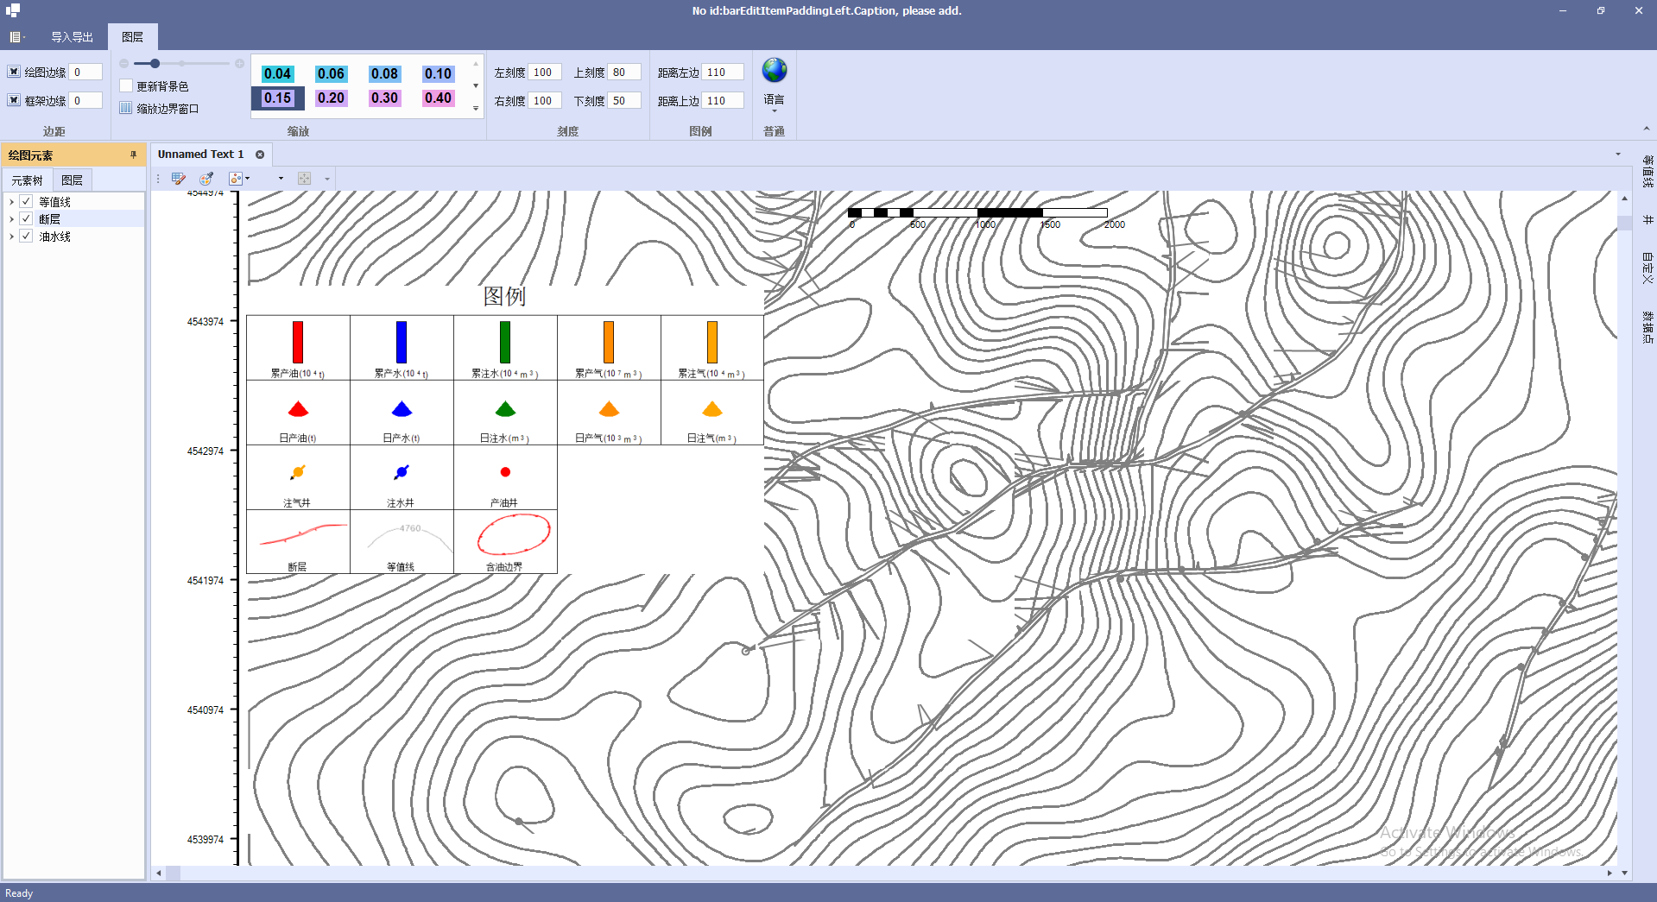Pin the 绘图元素 panel
Image resolution: width=1657 pixels, height=902 pixels.
(133, 155)
